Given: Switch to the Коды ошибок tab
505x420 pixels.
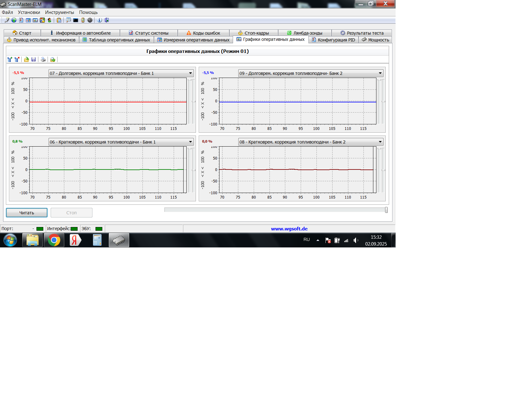Looking at the screenshot, I should pos(203,33).
